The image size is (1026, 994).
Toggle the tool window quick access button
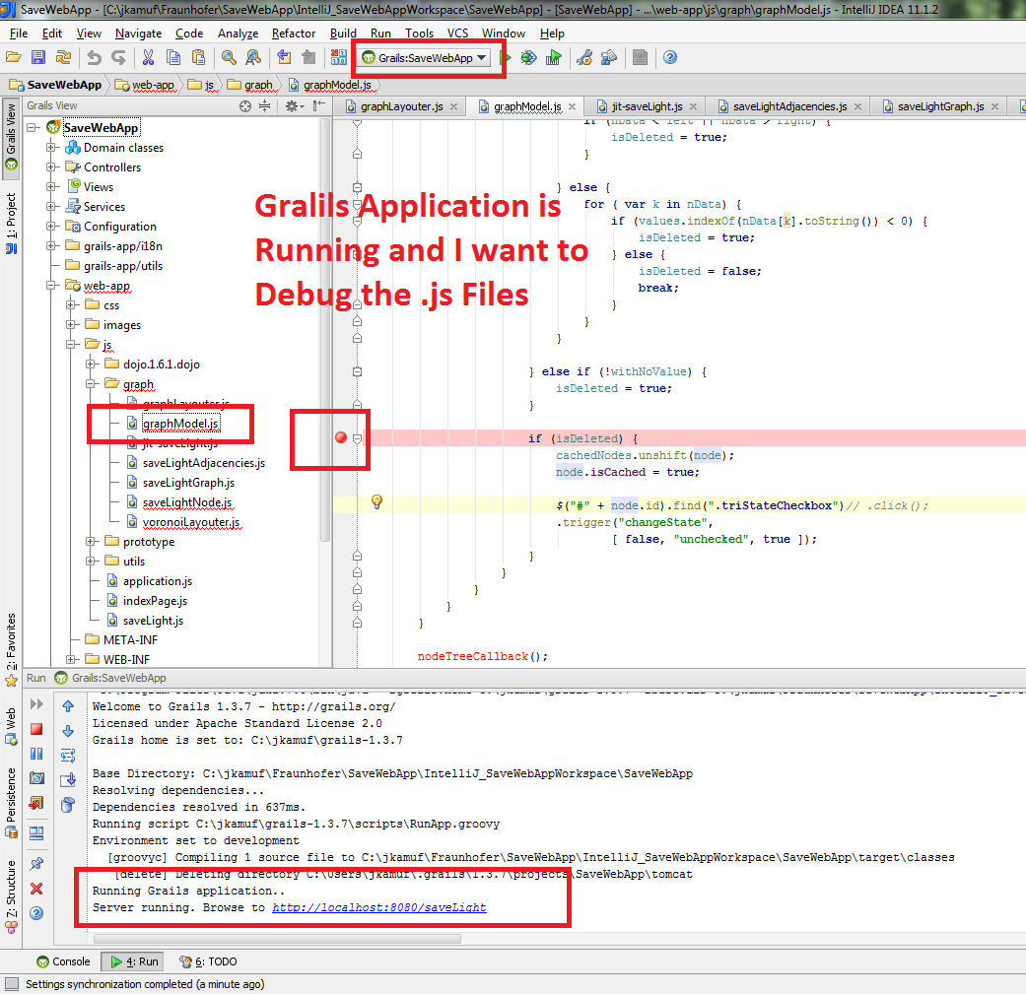pos(12,983)
